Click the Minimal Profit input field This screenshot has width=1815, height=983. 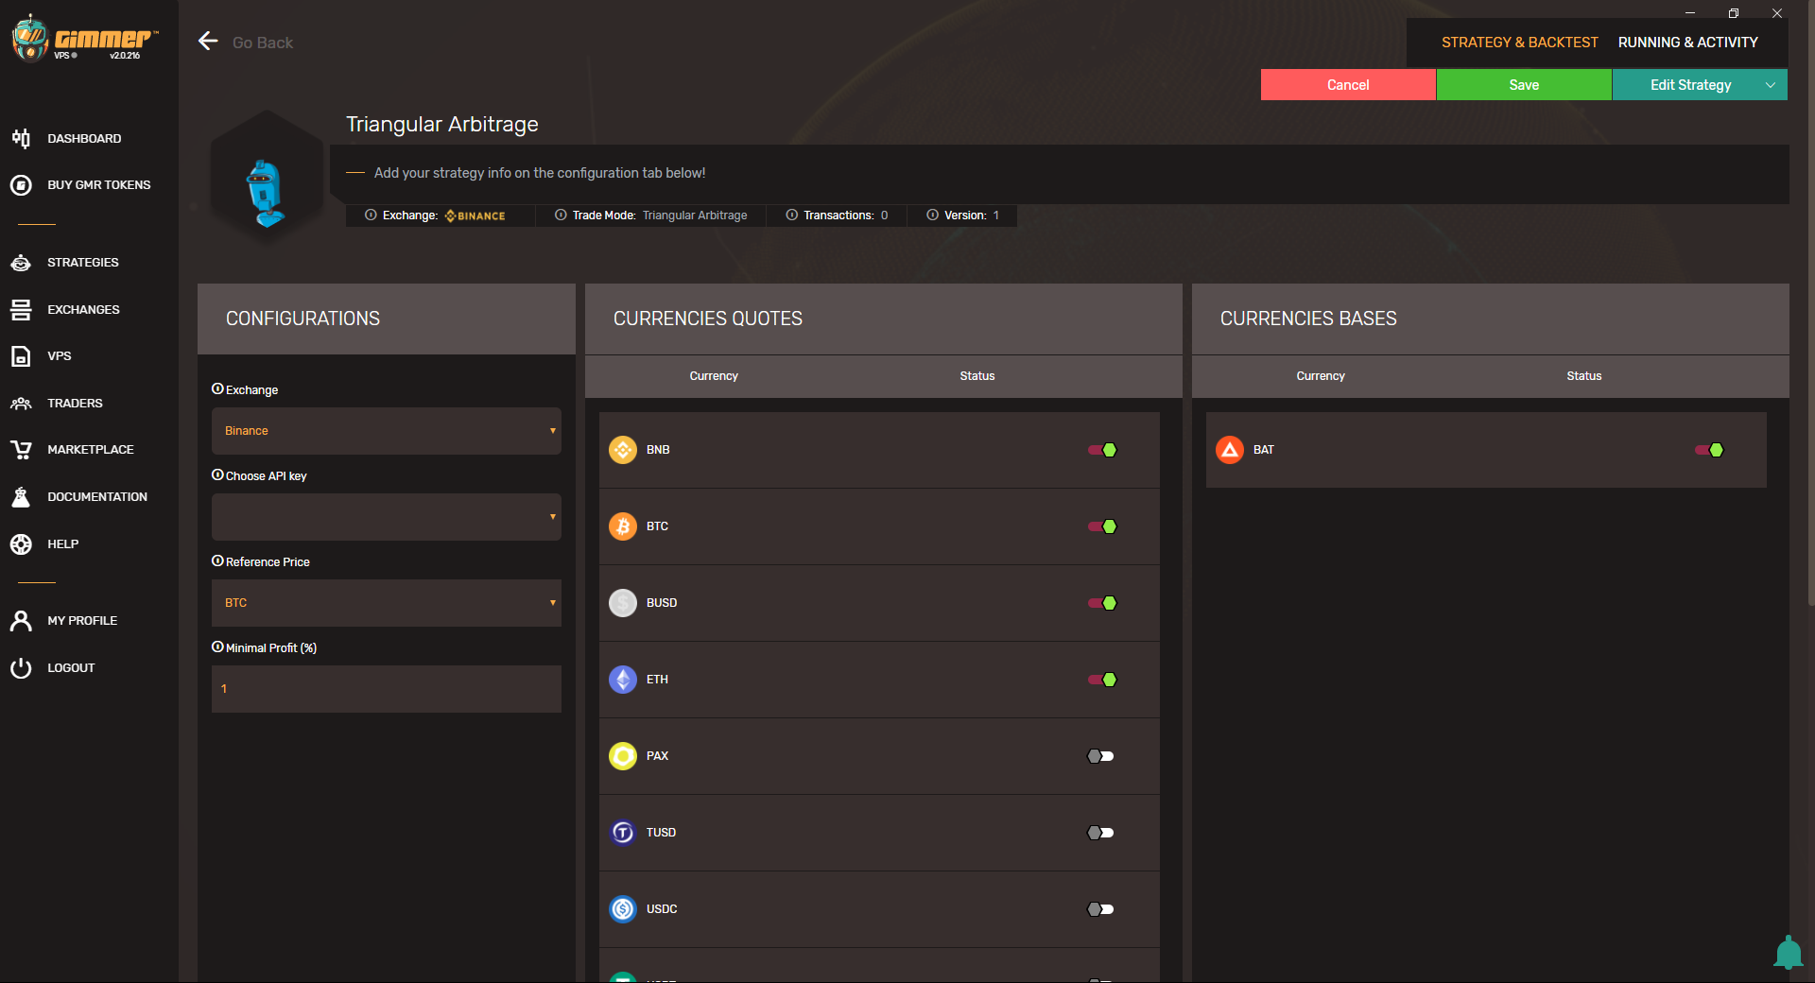pyautogui.click(x=387, y=689)
